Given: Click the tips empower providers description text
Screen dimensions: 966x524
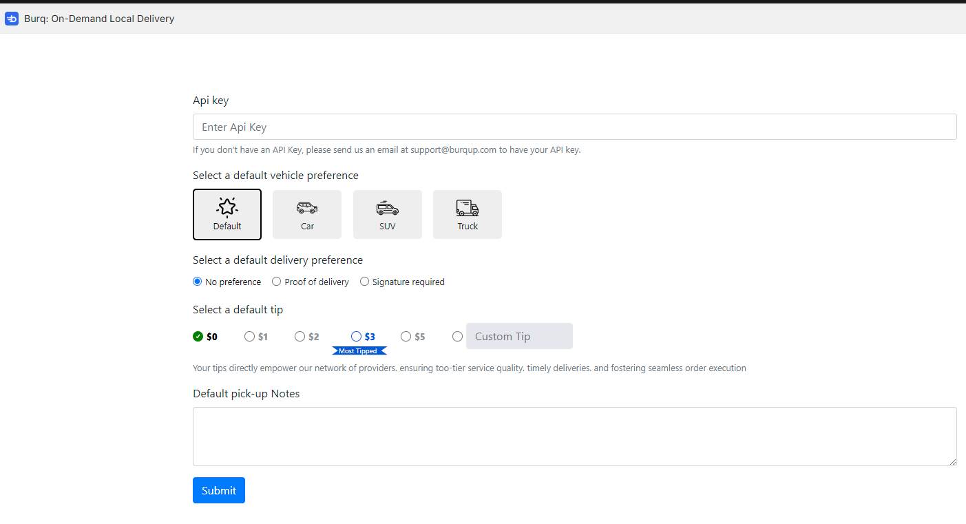Looking at the screenshot, I should point(470,368).
